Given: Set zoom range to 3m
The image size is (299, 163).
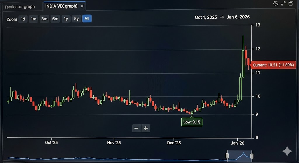Looking at the screenshot, I should pyautogui.click(x=44, y=19).
